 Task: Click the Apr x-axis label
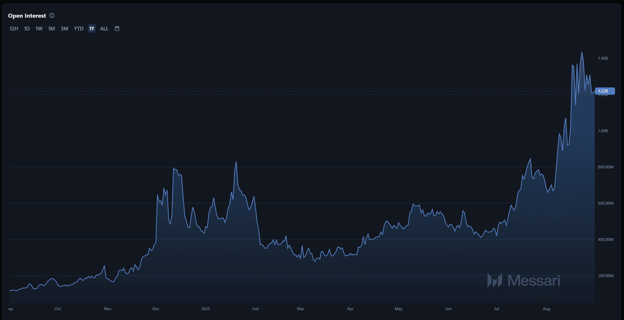[350, 309]
